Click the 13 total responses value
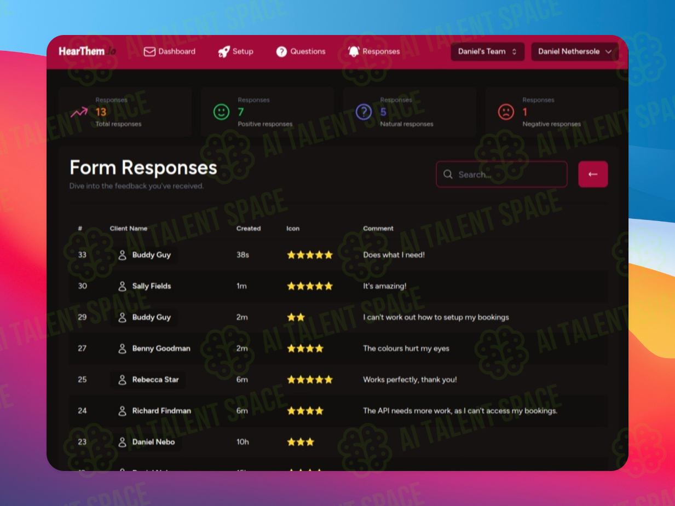Screen dimensions: 675x506 pos(101,112)
